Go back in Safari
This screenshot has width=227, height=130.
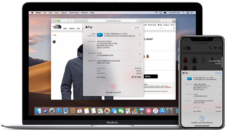pyautogui.click(x=63, y=21)
